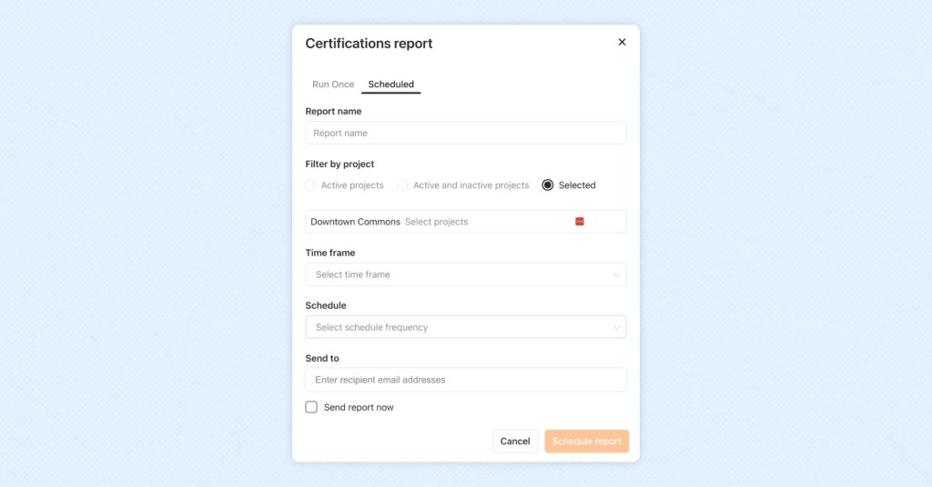Click the 'Send report now' label text
This screenshot has height=487, width=932.
(359, 408)
